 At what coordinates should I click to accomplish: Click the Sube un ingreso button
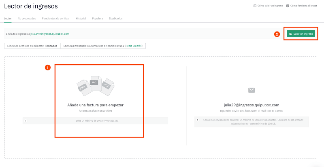pos(301,34)
